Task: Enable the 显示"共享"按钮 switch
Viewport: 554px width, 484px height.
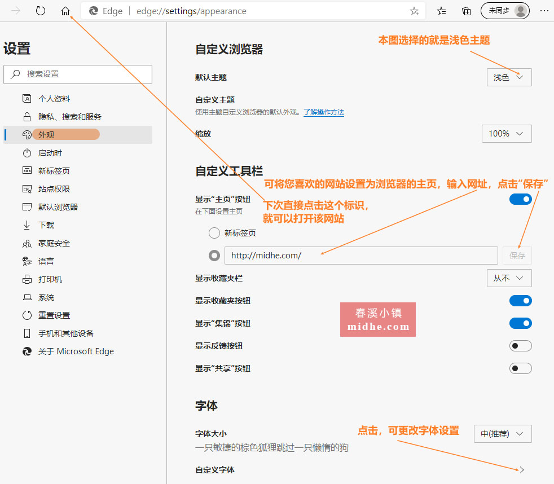Action: tap(521, 368)
